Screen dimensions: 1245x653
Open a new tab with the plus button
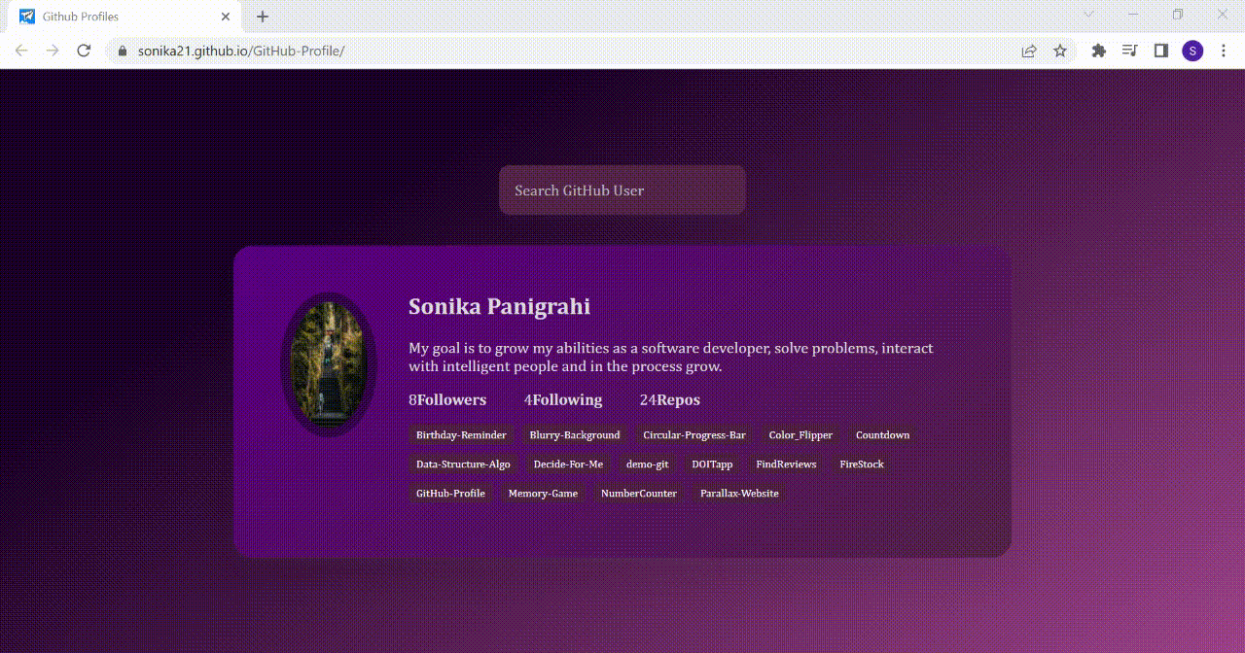pos(261,17)
